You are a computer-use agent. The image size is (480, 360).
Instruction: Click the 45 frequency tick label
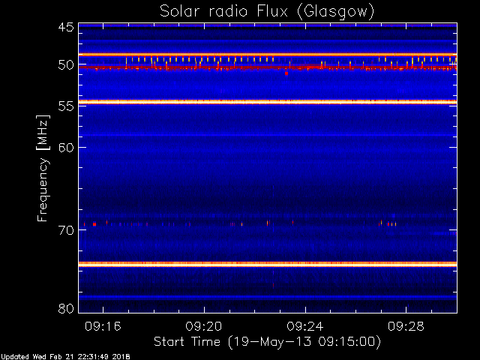click(66, 27)
